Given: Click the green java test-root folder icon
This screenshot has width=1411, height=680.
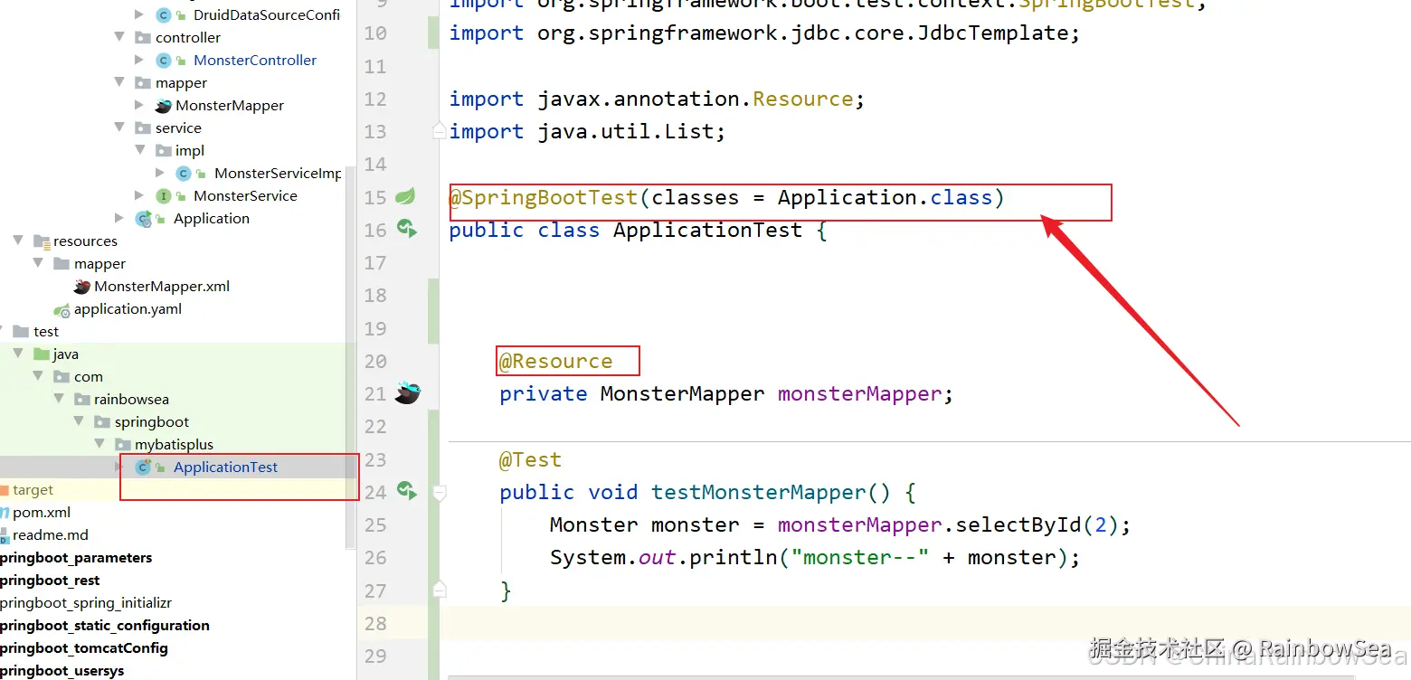Looking at the screenshot, I should point(42,354).
